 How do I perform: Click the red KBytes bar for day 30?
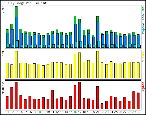tap(138, 101)
